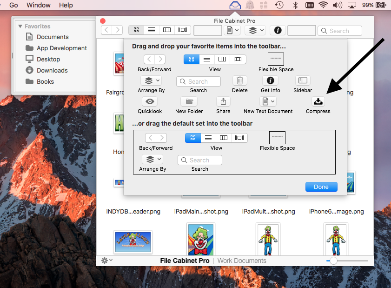The height and width of the screenshot is (288, 391).
Task: Select cover flow in default set View control
Action: [x=239, y=138]
